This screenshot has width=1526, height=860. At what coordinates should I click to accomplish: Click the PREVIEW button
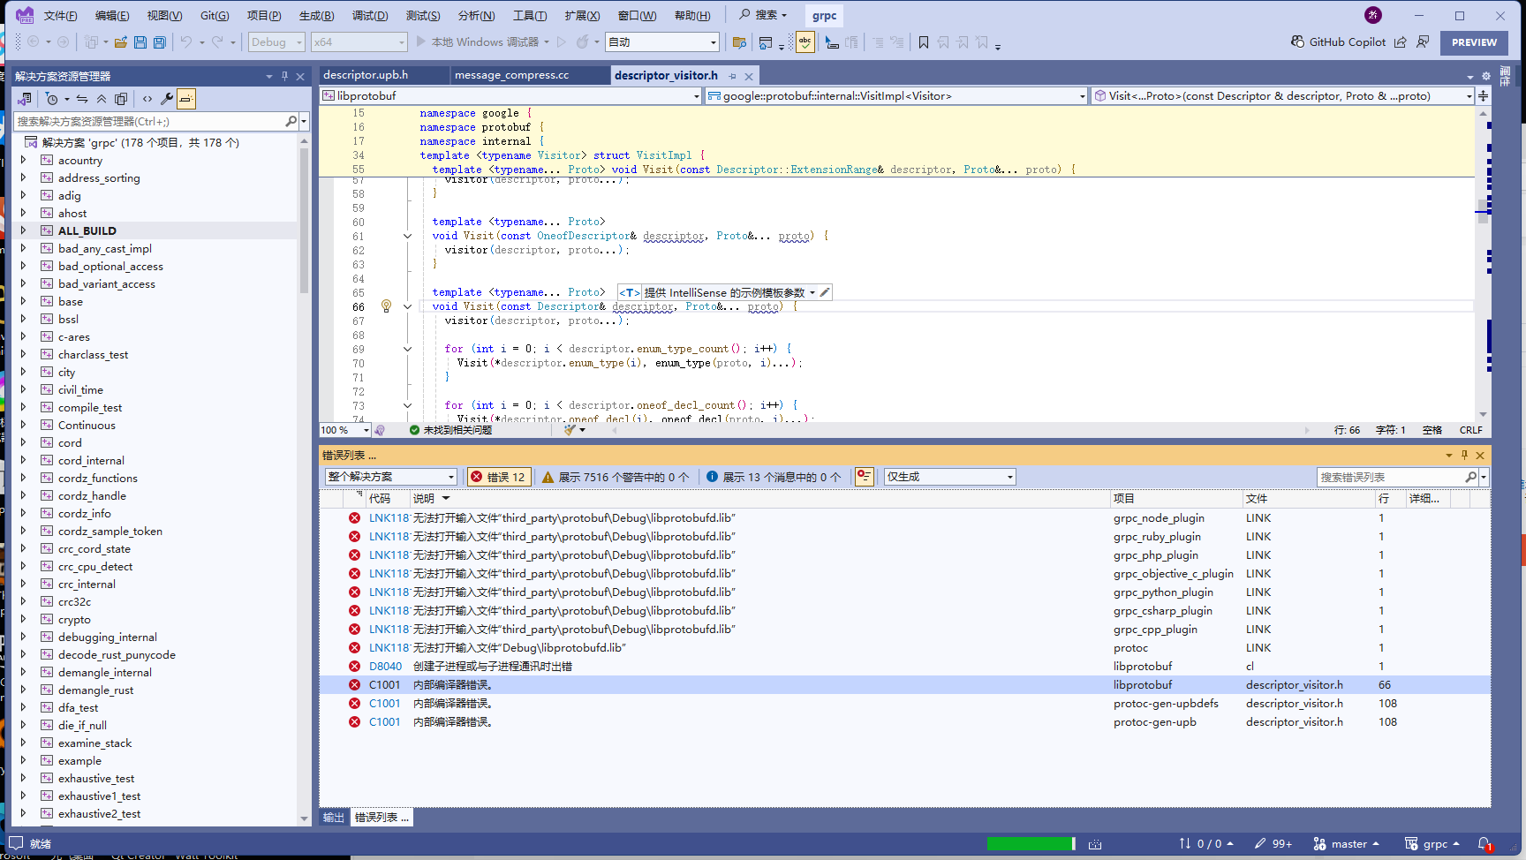click(1474, 42)
